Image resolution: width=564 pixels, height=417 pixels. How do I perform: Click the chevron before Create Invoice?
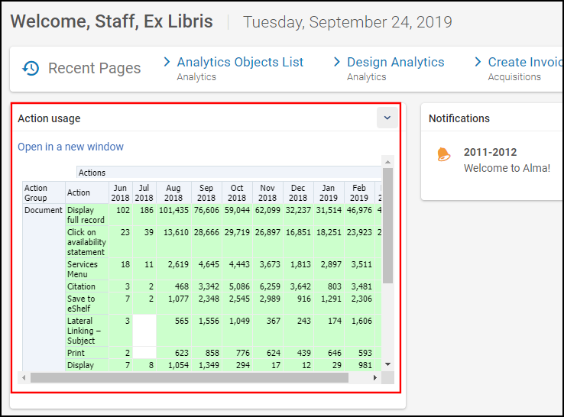(478, 62)
